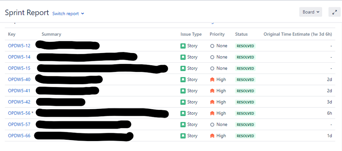Click High priority icon for OPDW5-41
The image size is (342, 151).
pyautogui.click(x=212, y=91)
